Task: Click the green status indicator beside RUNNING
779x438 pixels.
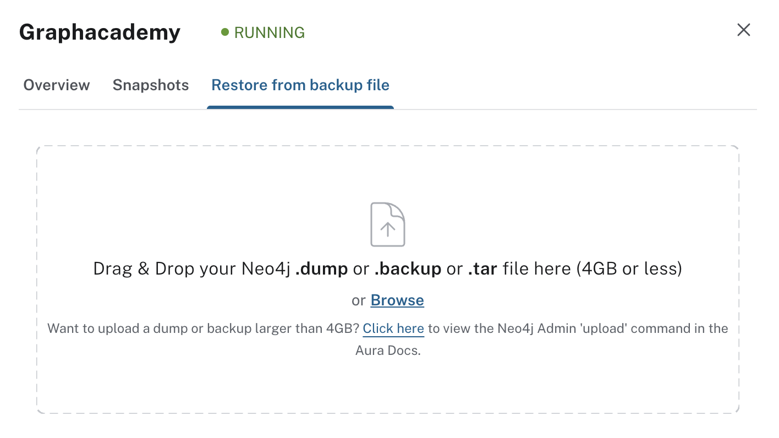Action: click(x=224, y=32)
